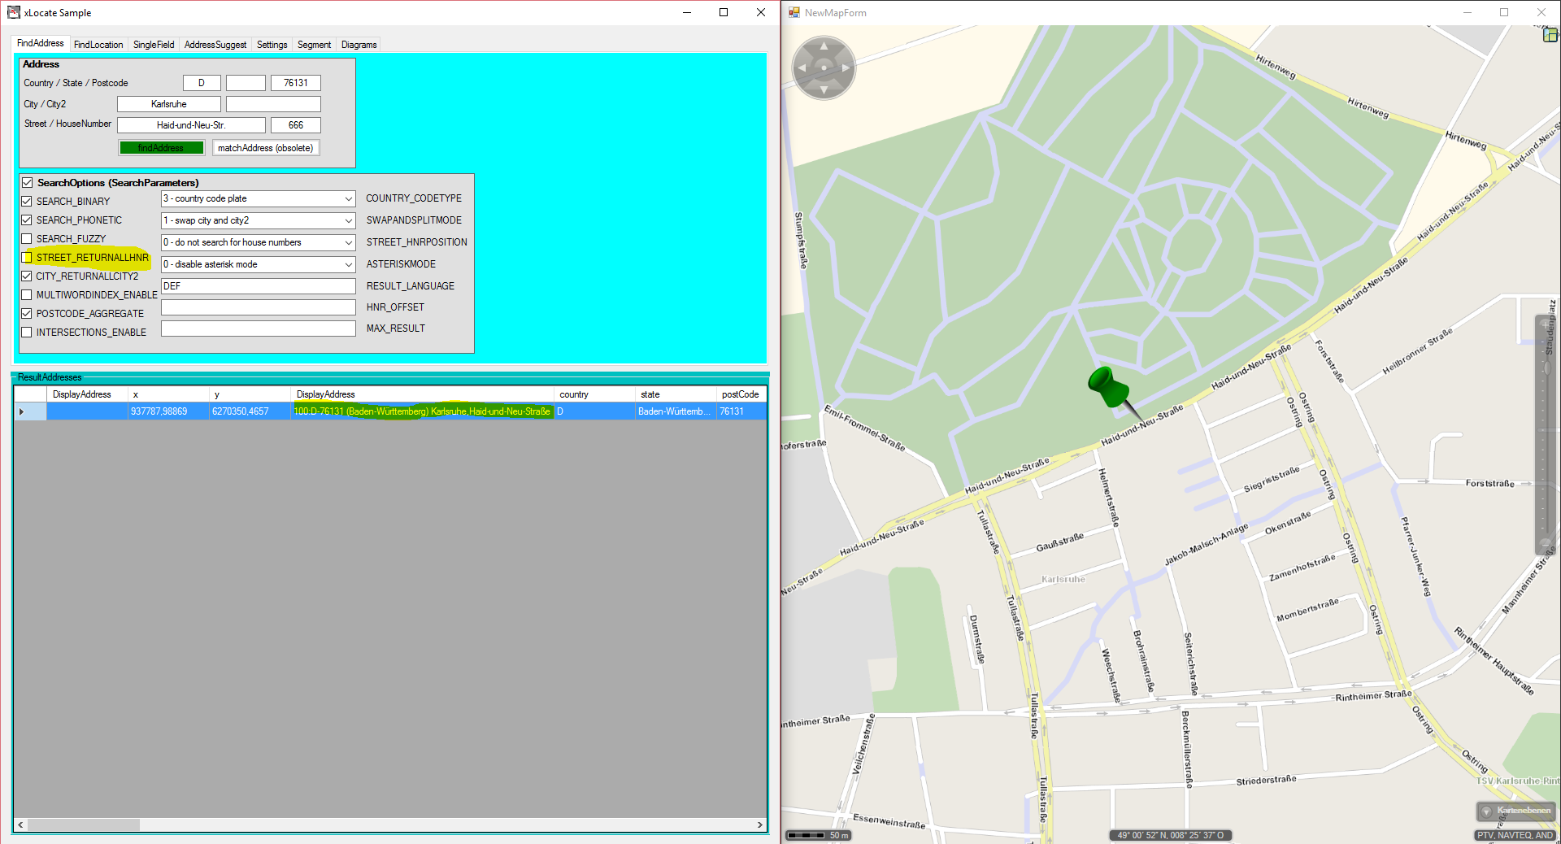Viewport: 1561px width, 844px height.
Task: Pan map right with navigation arrow
Action: (x=846, y=68)
